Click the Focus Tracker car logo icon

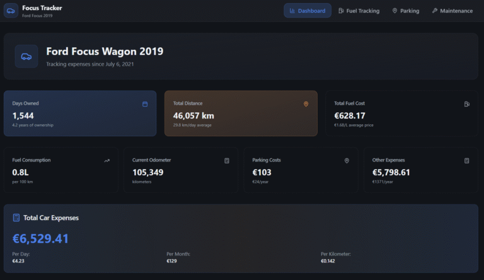tap(11, 11)
